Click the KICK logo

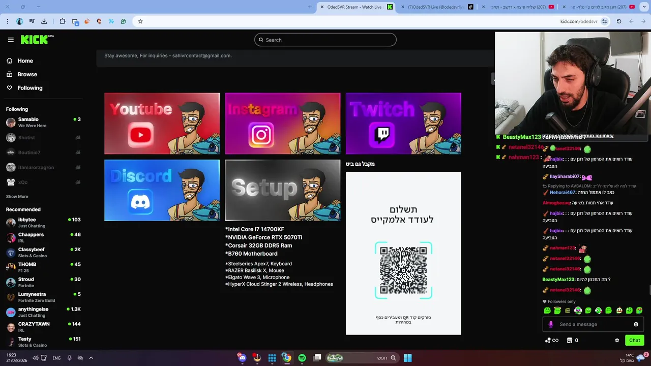[37, 40]
